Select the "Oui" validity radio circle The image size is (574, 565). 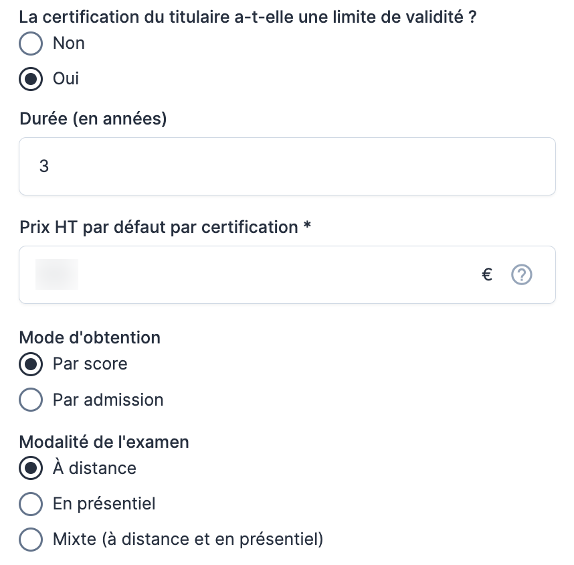point(31,80)
